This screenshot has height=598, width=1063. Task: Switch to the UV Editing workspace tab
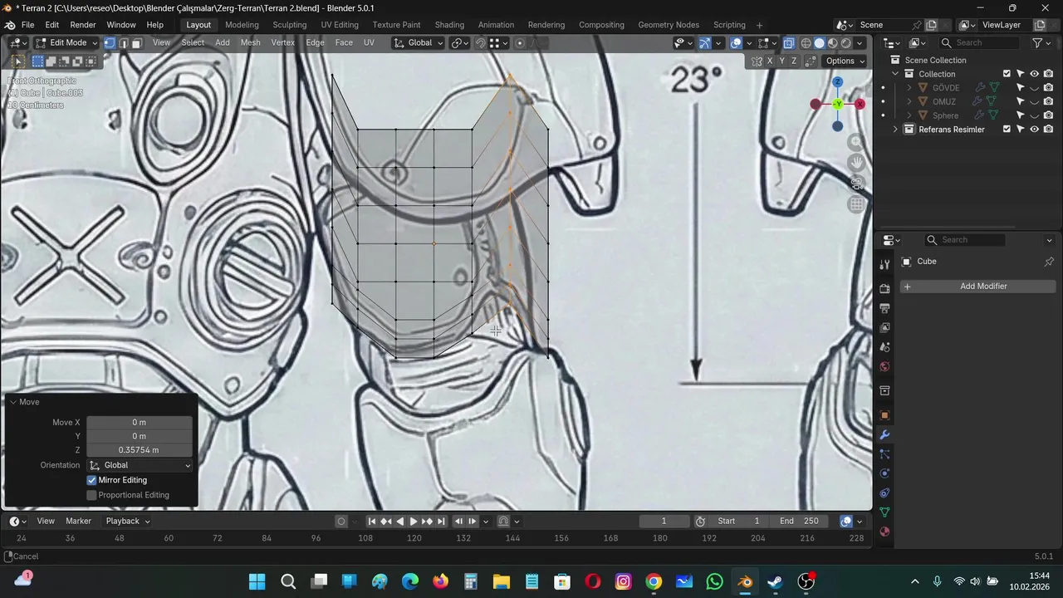(x=340, y=25)
